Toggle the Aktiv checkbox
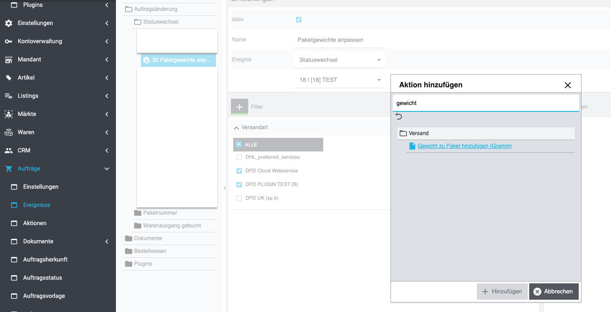This screenshot has width=611, height=312. pos(299,20)
